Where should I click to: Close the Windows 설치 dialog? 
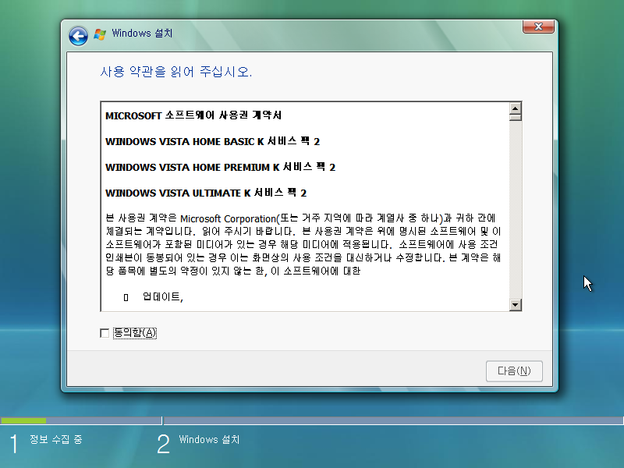(538, 27)
